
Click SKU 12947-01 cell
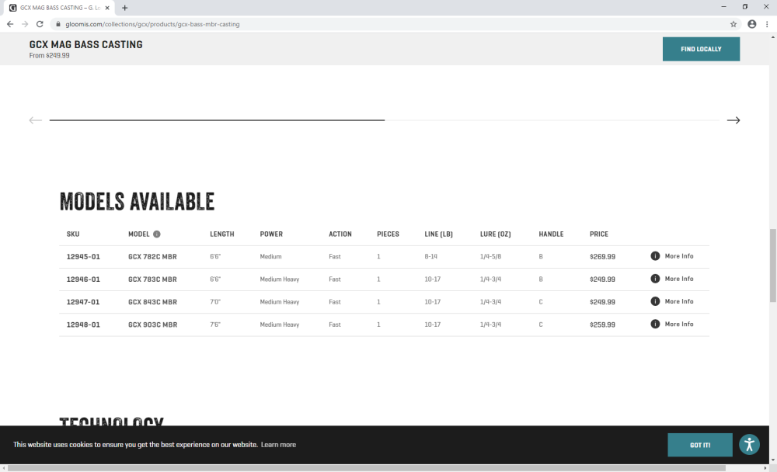point(83,302)
